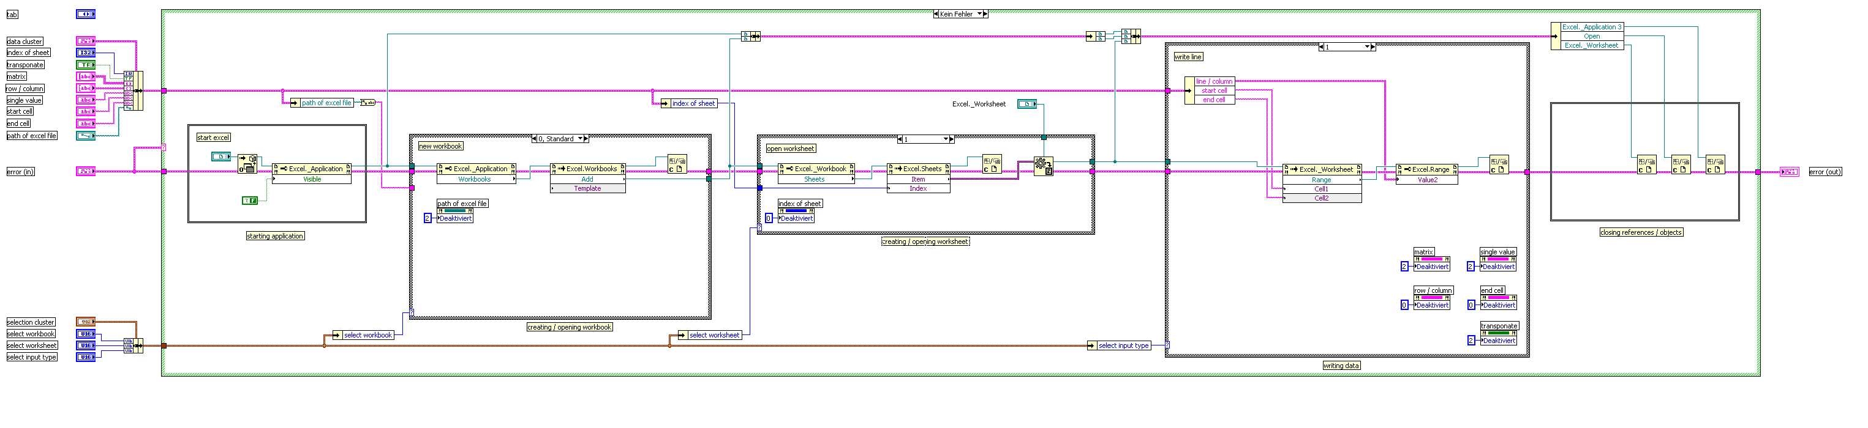Select the select input type U16 terminal
Viewport: 1868px width, 428px height.
86,357
